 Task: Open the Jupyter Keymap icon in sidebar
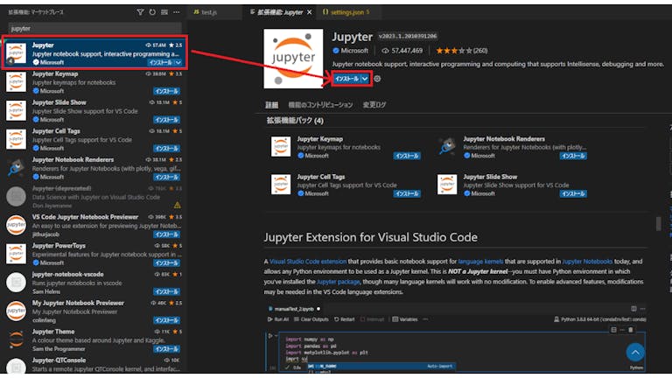pyautogui.click(x=16, y=82)
